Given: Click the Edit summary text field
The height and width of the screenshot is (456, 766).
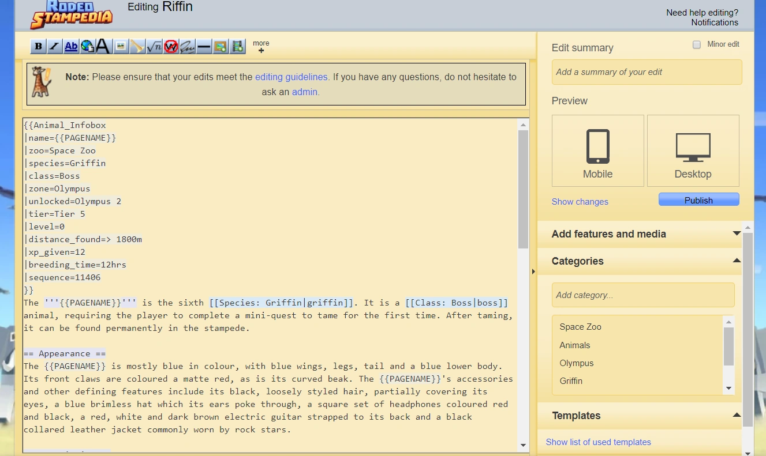Looking at the screenshot, I should click(x=647, y=72).
